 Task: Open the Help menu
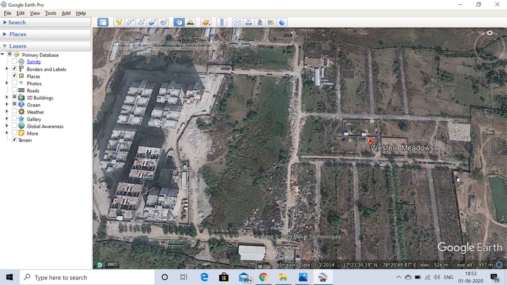point(81,13)
